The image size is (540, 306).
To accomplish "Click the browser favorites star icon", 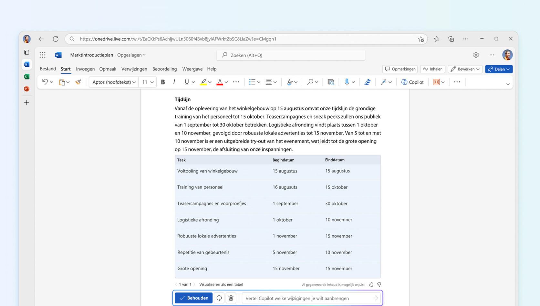I will pyautogui.click(x=437, y=39).
